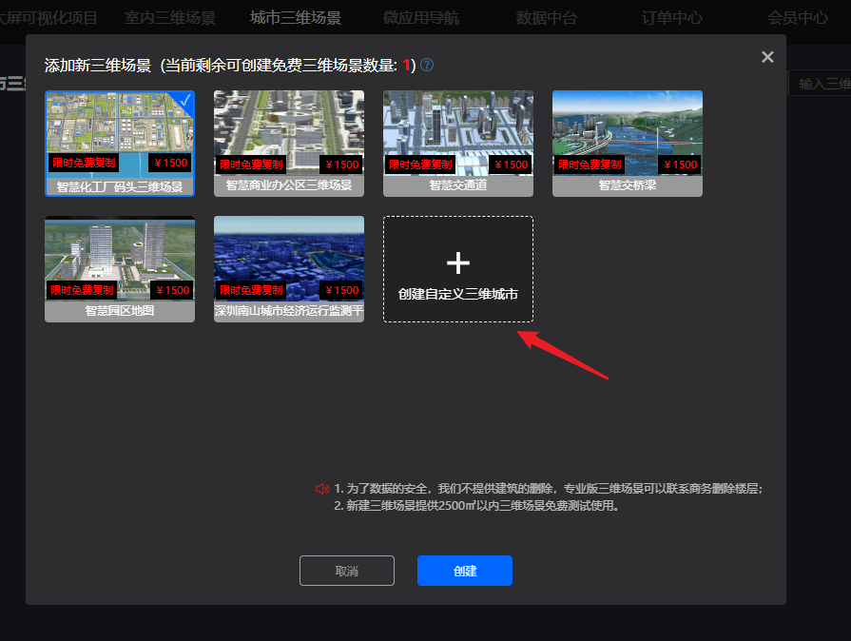Open the 微应用导航 tab

[x=421, y=18]
